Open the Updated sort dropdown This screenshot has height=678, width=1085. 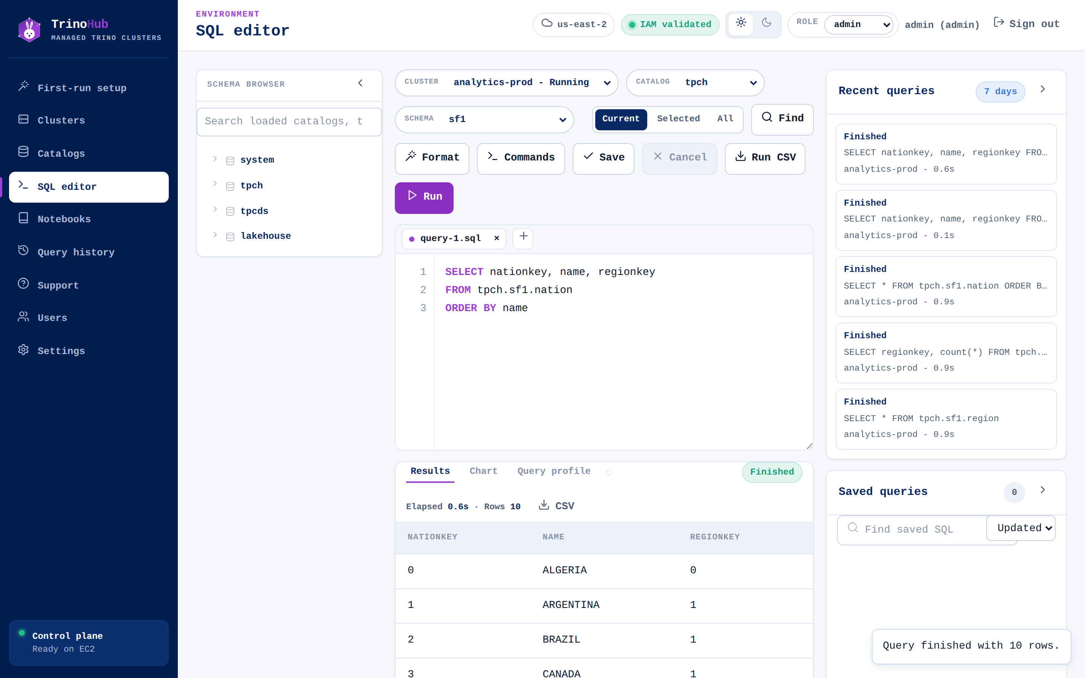coord(1021,528)
